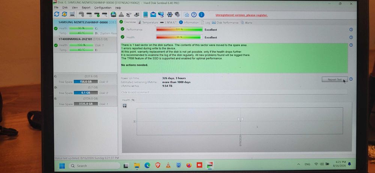
Task: Click help icon beside Performance Excellent
Action: click(x=351, y=30)
